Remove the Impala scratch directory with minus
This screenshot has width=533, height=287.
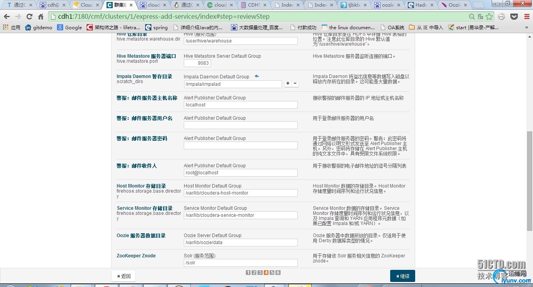[295, 83]
